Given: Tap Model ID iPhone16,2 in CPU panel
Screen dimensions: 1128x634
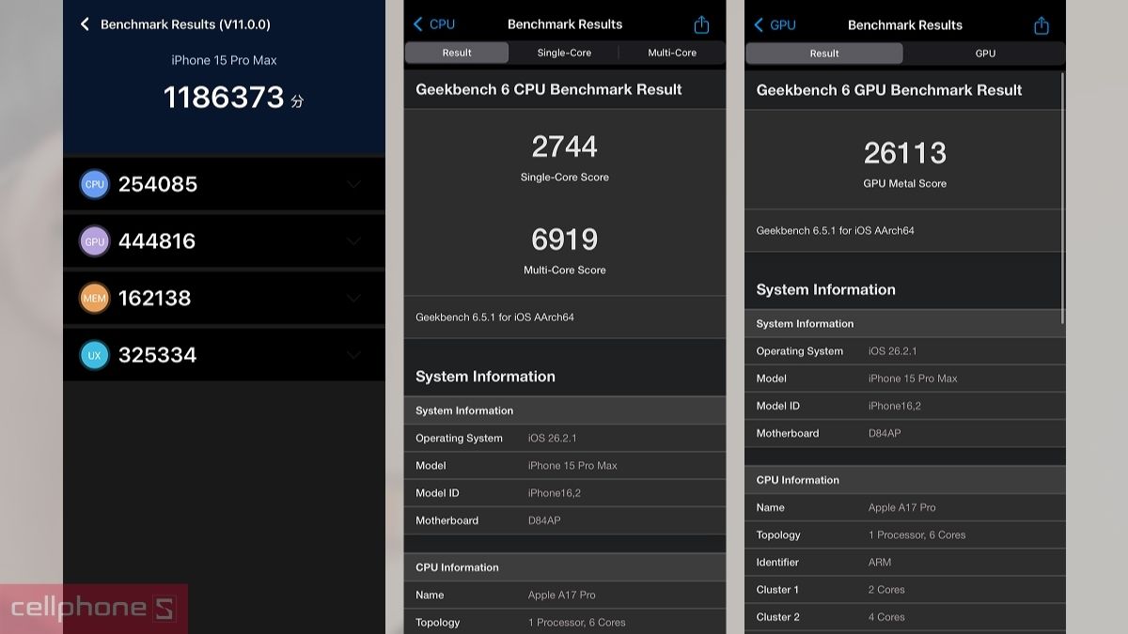Looking at the screenshot, I should (x=565, y=492).
